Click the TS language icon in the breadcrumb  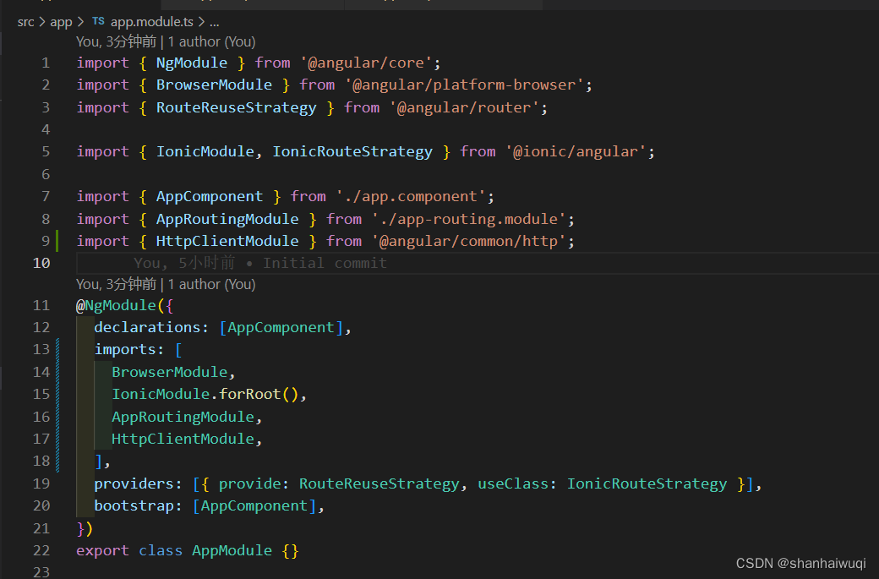(97, 21)
